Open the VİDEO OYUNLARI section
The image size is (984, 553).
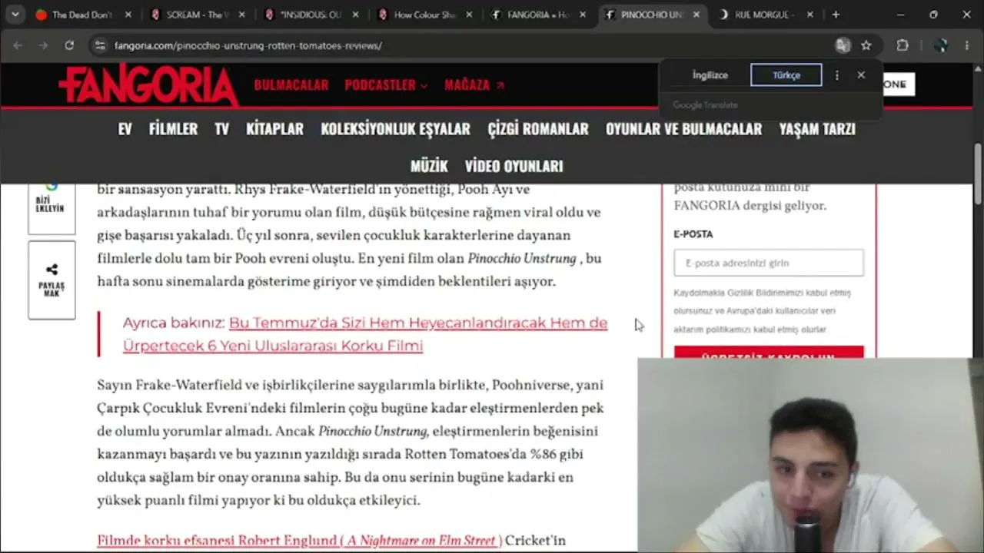[x=514, y=166]
